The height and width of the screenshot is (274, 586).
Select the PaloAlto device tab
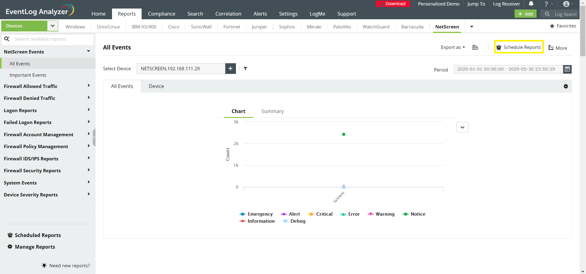tap(342, 27)
